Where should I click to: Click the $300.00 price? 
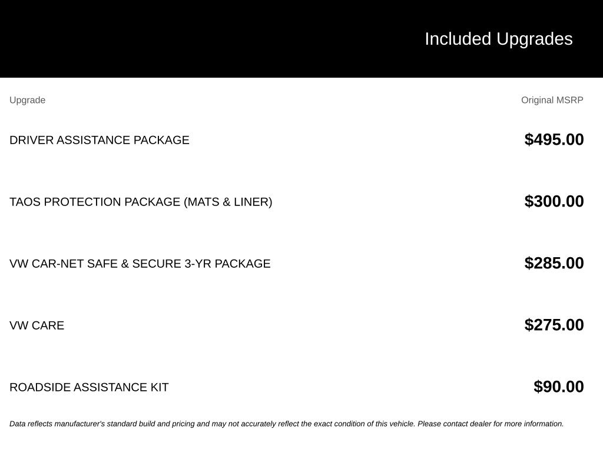554,201
